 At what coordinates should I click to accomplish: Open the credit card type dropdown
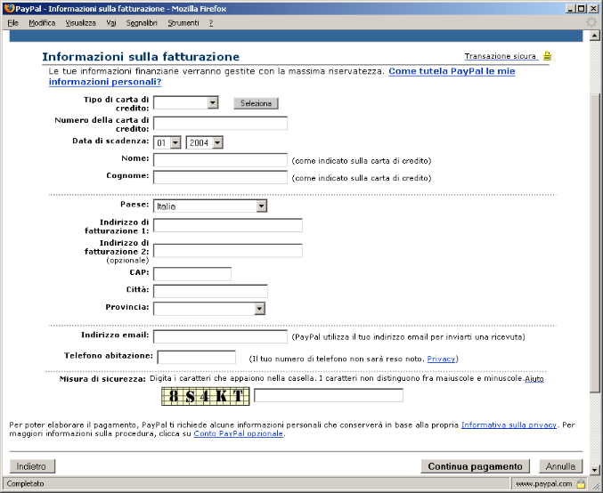(x=212, y=103)
